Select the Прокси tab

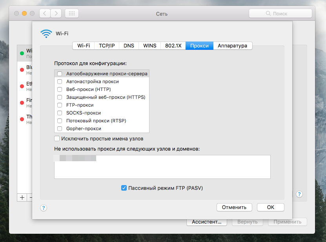coord(199,46)
